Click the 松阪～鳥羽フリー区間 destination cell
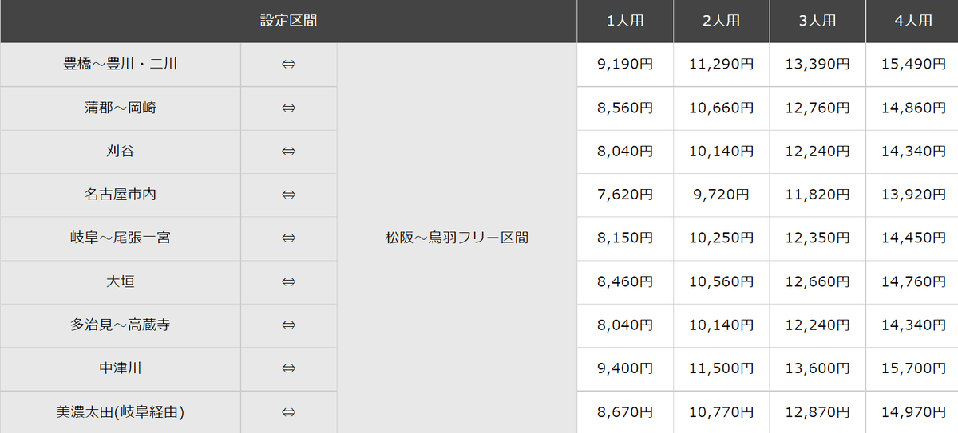Image resolution: width=958 pixels, height=433 pixels. click(457, 238)
